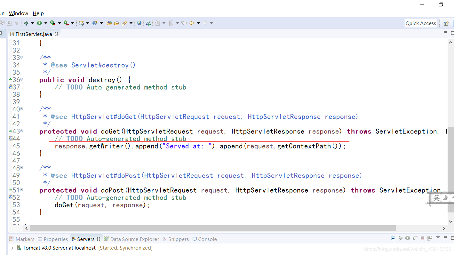Click the editor vertical scrollbar up arrow
Image resolution: width=454 pixels, height=255 pixels.
451,43
